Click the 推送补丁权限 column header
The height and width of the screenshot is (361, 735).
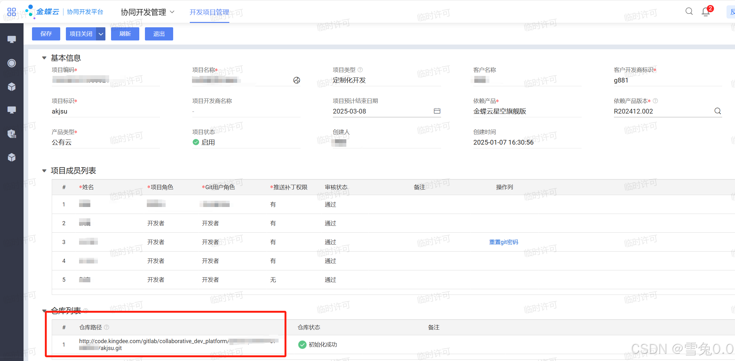pos(289,187)
